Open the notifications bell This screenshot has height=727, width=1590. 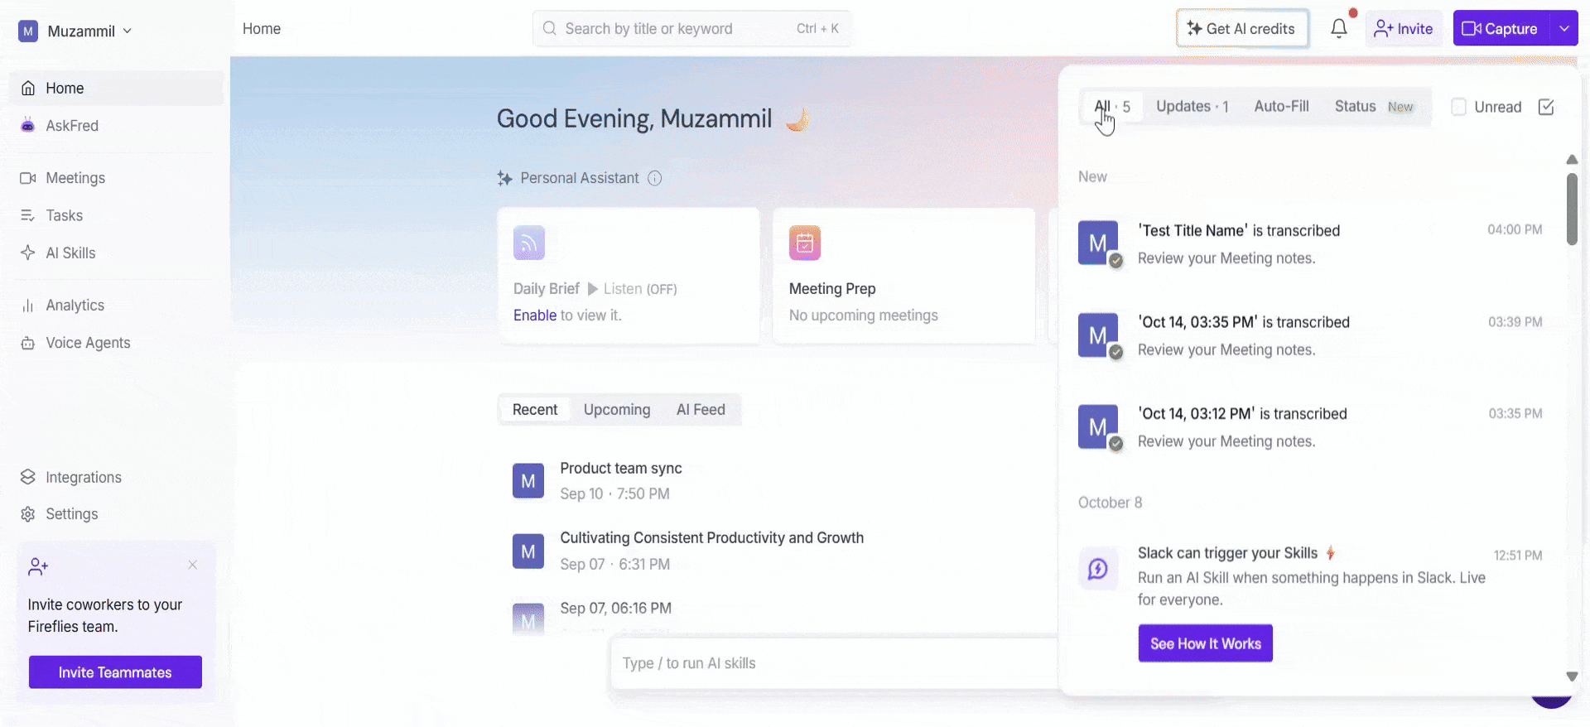[1339, 29]
